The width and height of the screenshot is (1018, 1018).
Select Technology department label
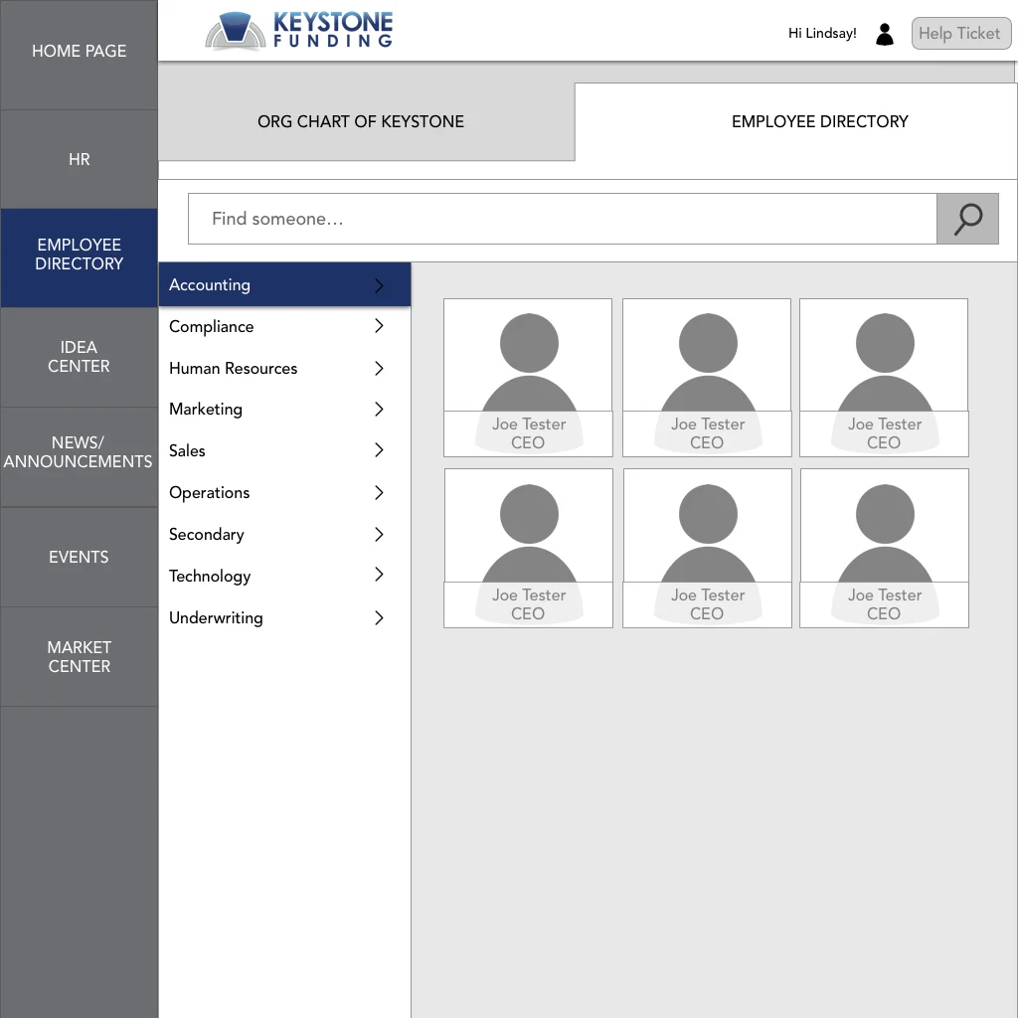[210, 577]
